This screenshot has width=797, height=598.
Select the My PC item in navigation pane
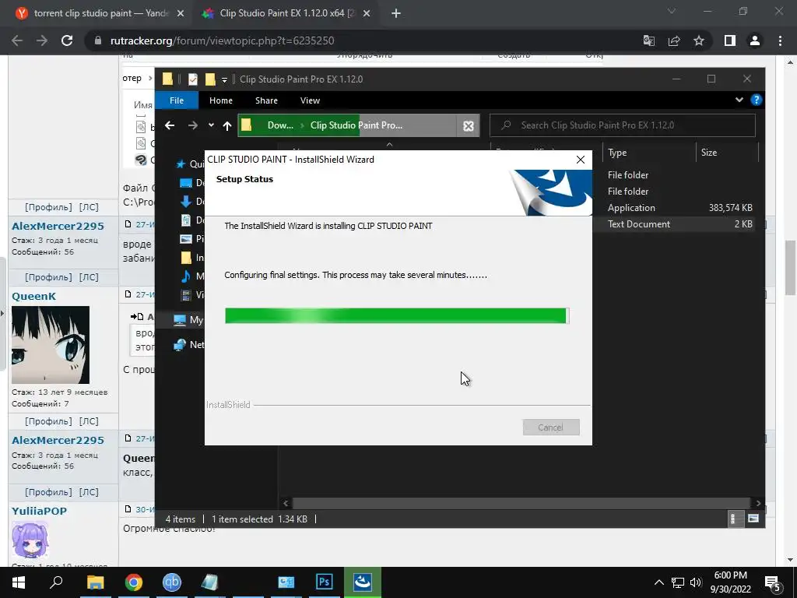(x=188, y=320)
